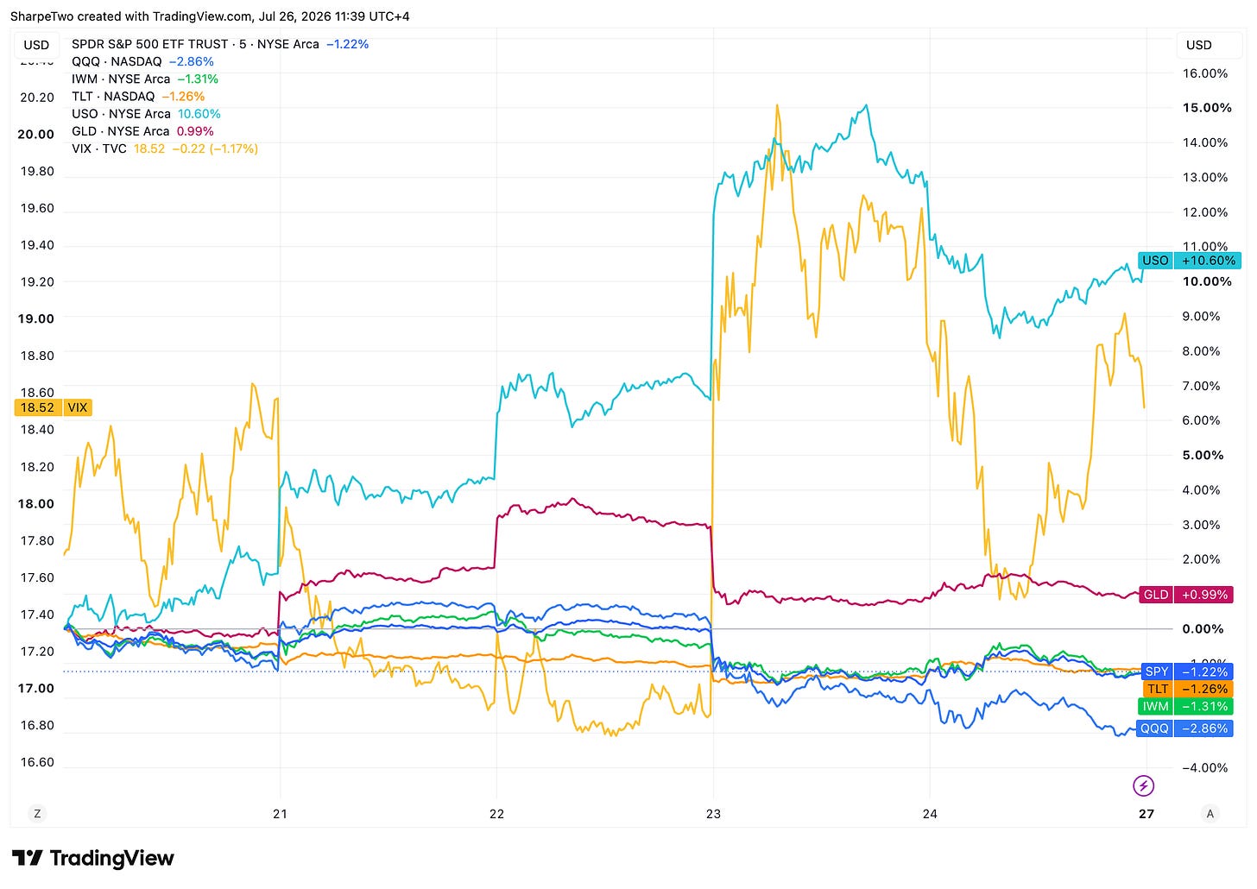Click the 17.00 value on left axis
This screenshot has width=1257, height=889.
[x=36, y=688]
